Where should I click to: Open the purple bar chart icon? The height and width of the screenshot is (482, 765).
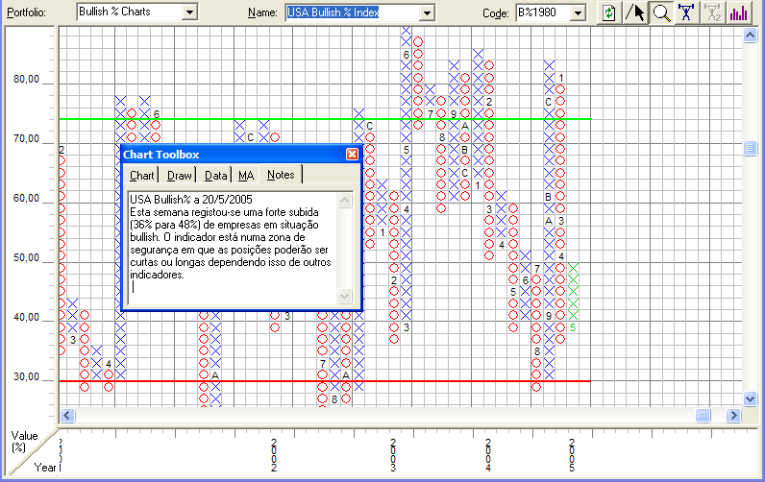[739, 12]
